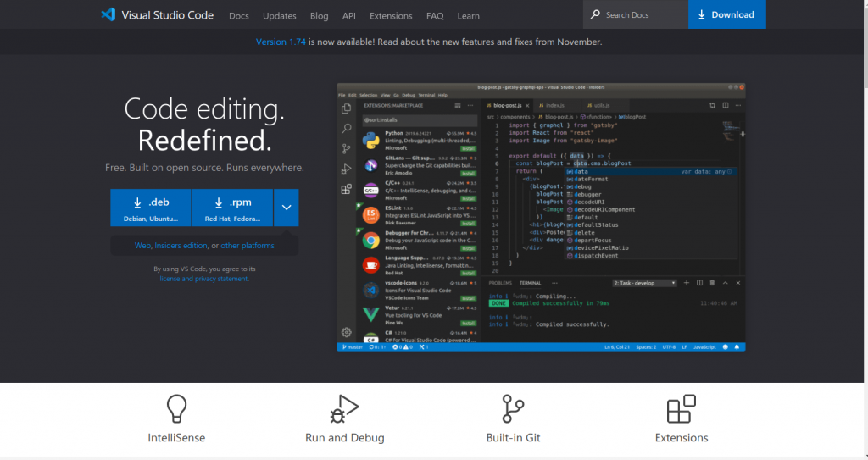Screen dimensions: 868x460
Task: Click the split editor icon in screenshot
Action: tap(726, 105)
